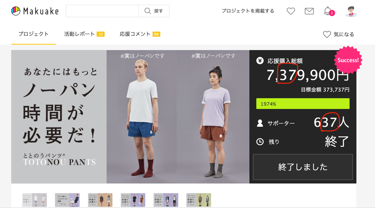This screenshot has height=208, width=375.
Task: Select the fourth gallery thumbnail
Action: (133, 200)
